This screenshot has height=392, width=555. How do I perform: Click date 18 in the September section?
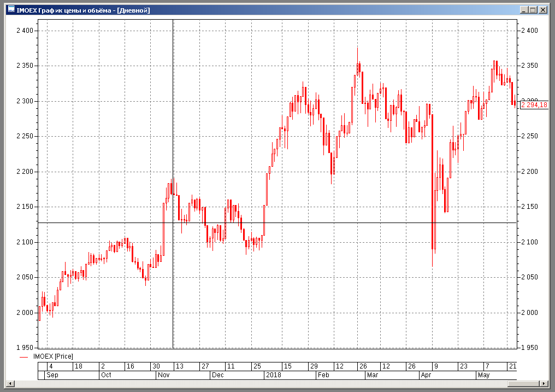79,366
